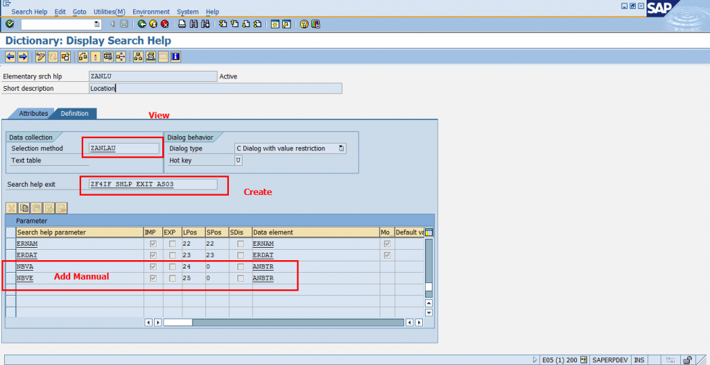Screen dimensions: 710x365
Task: Click the yellow Exit icon
Action: click(x=153, y=24)
